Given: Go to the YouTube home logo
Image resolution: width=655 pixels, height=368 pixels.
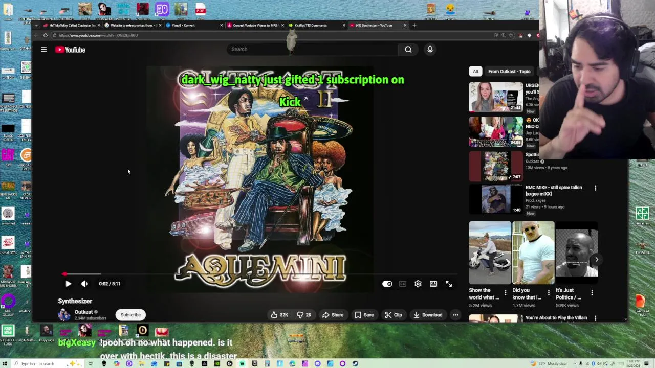Looking at the screenshot, I should pyautogui.click(x=70, y=50).
